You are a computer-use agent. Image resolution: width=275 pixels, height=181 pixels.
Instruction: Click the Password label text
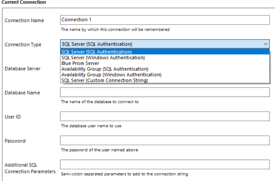point(15,141)
